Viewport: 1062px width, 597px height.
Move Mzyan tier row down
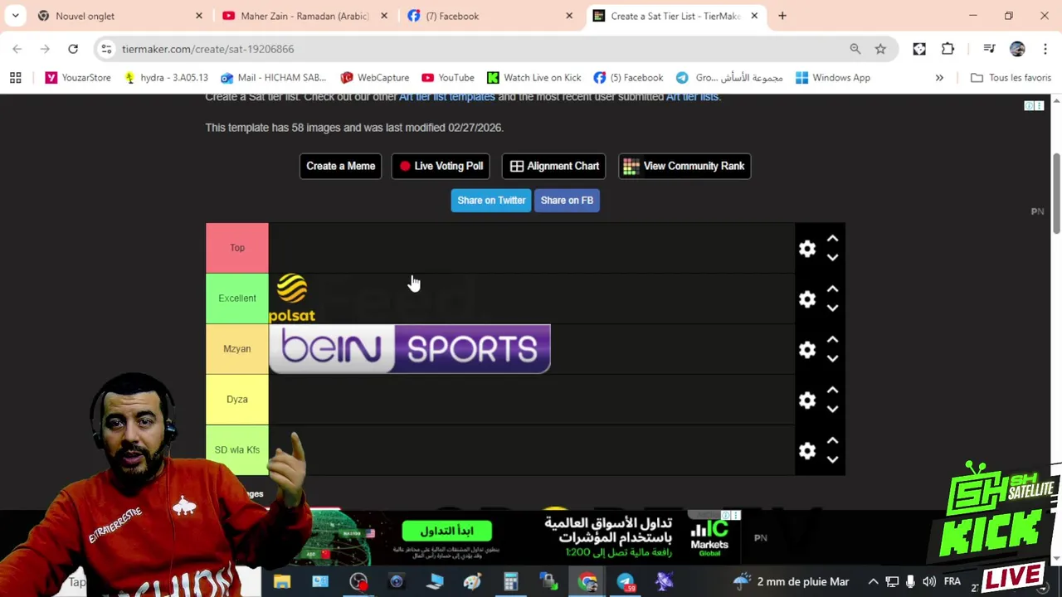coord(832,359)
